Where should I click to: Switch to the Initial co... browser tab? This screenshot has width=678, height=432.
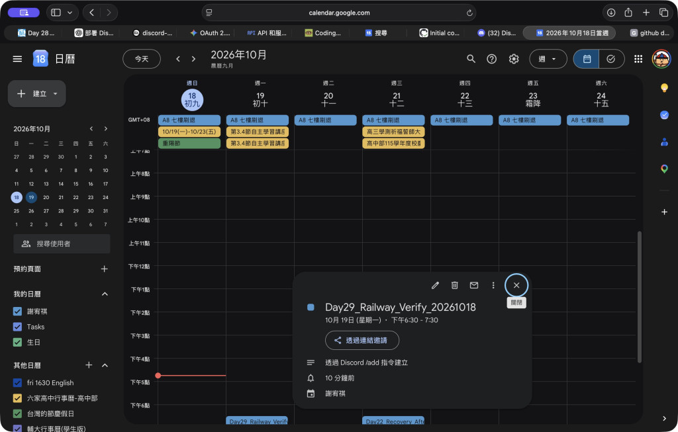click(440, 33)
